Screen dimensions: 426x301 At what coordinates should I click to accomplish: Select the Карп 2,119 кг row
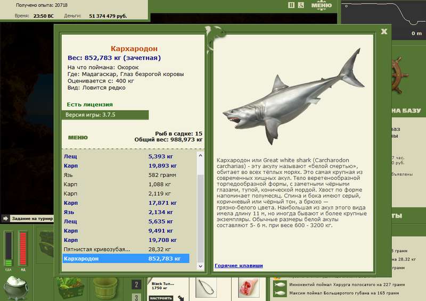(x=126, y=194)
